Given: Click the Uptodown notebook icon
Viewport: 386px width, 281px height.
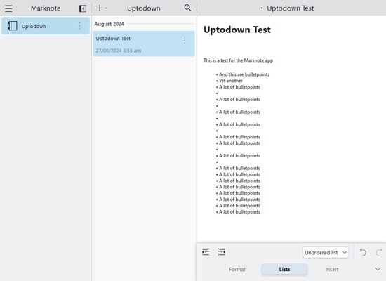Looking at the screenshot, I should click(x=12, y=26).
